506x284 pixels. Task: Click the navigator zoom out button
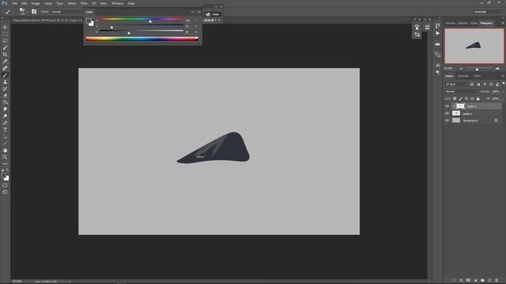click(461, 69)
